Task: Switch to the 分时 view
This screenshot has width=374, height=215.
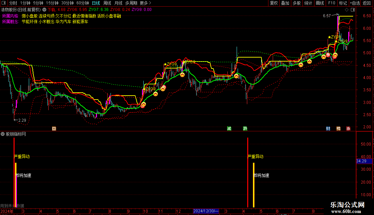Action: [13, 3]
